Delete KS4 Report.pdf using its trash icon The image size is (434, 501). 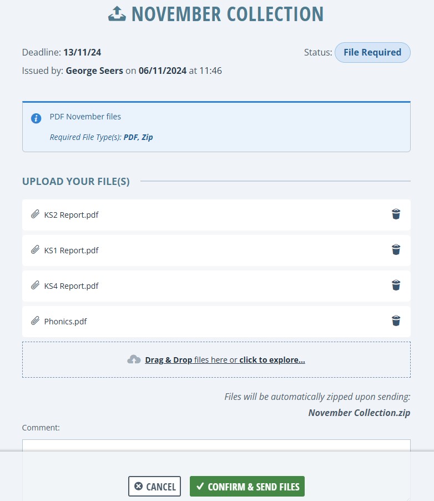tap(396, 285)
